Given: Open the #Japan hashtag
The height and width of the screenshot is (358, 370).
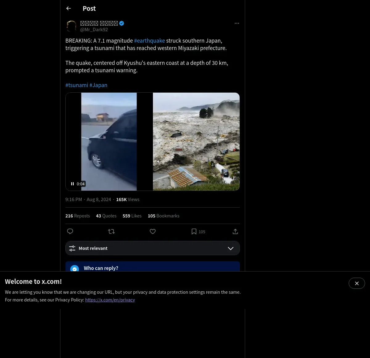Looking at the screenshot, I should click(x=98, y=85).
